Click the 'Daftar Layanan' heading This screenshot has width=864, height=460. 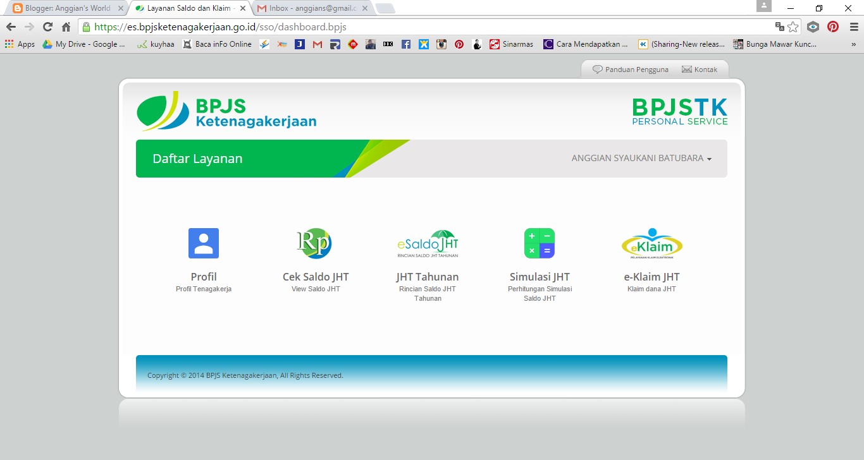[x=197, y=159]
